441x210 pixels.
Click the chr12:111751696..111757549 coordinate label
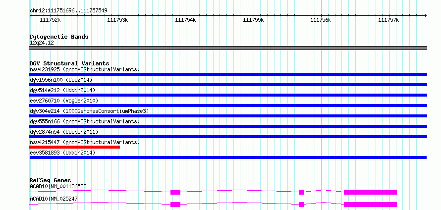pos(68,11)
